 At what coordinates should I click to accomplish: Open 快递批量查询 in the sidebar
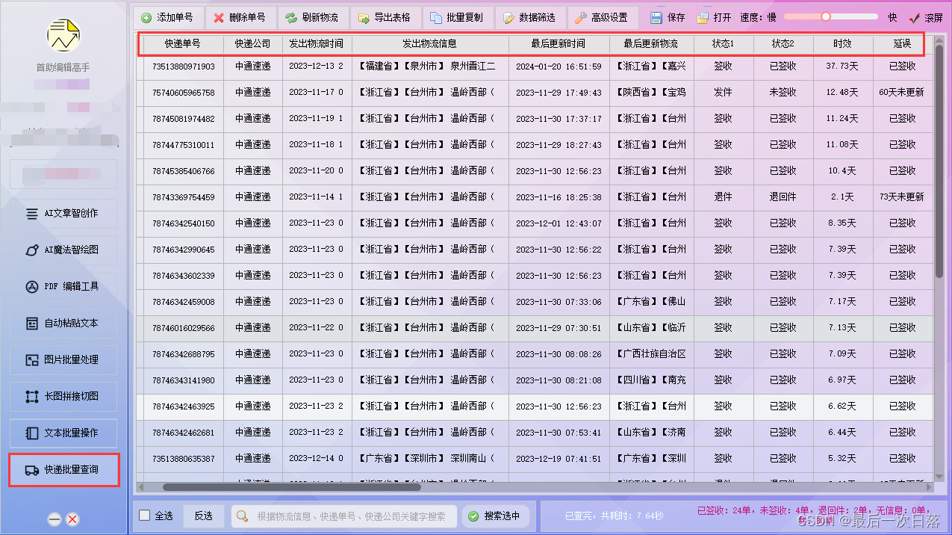coord(63,470)
